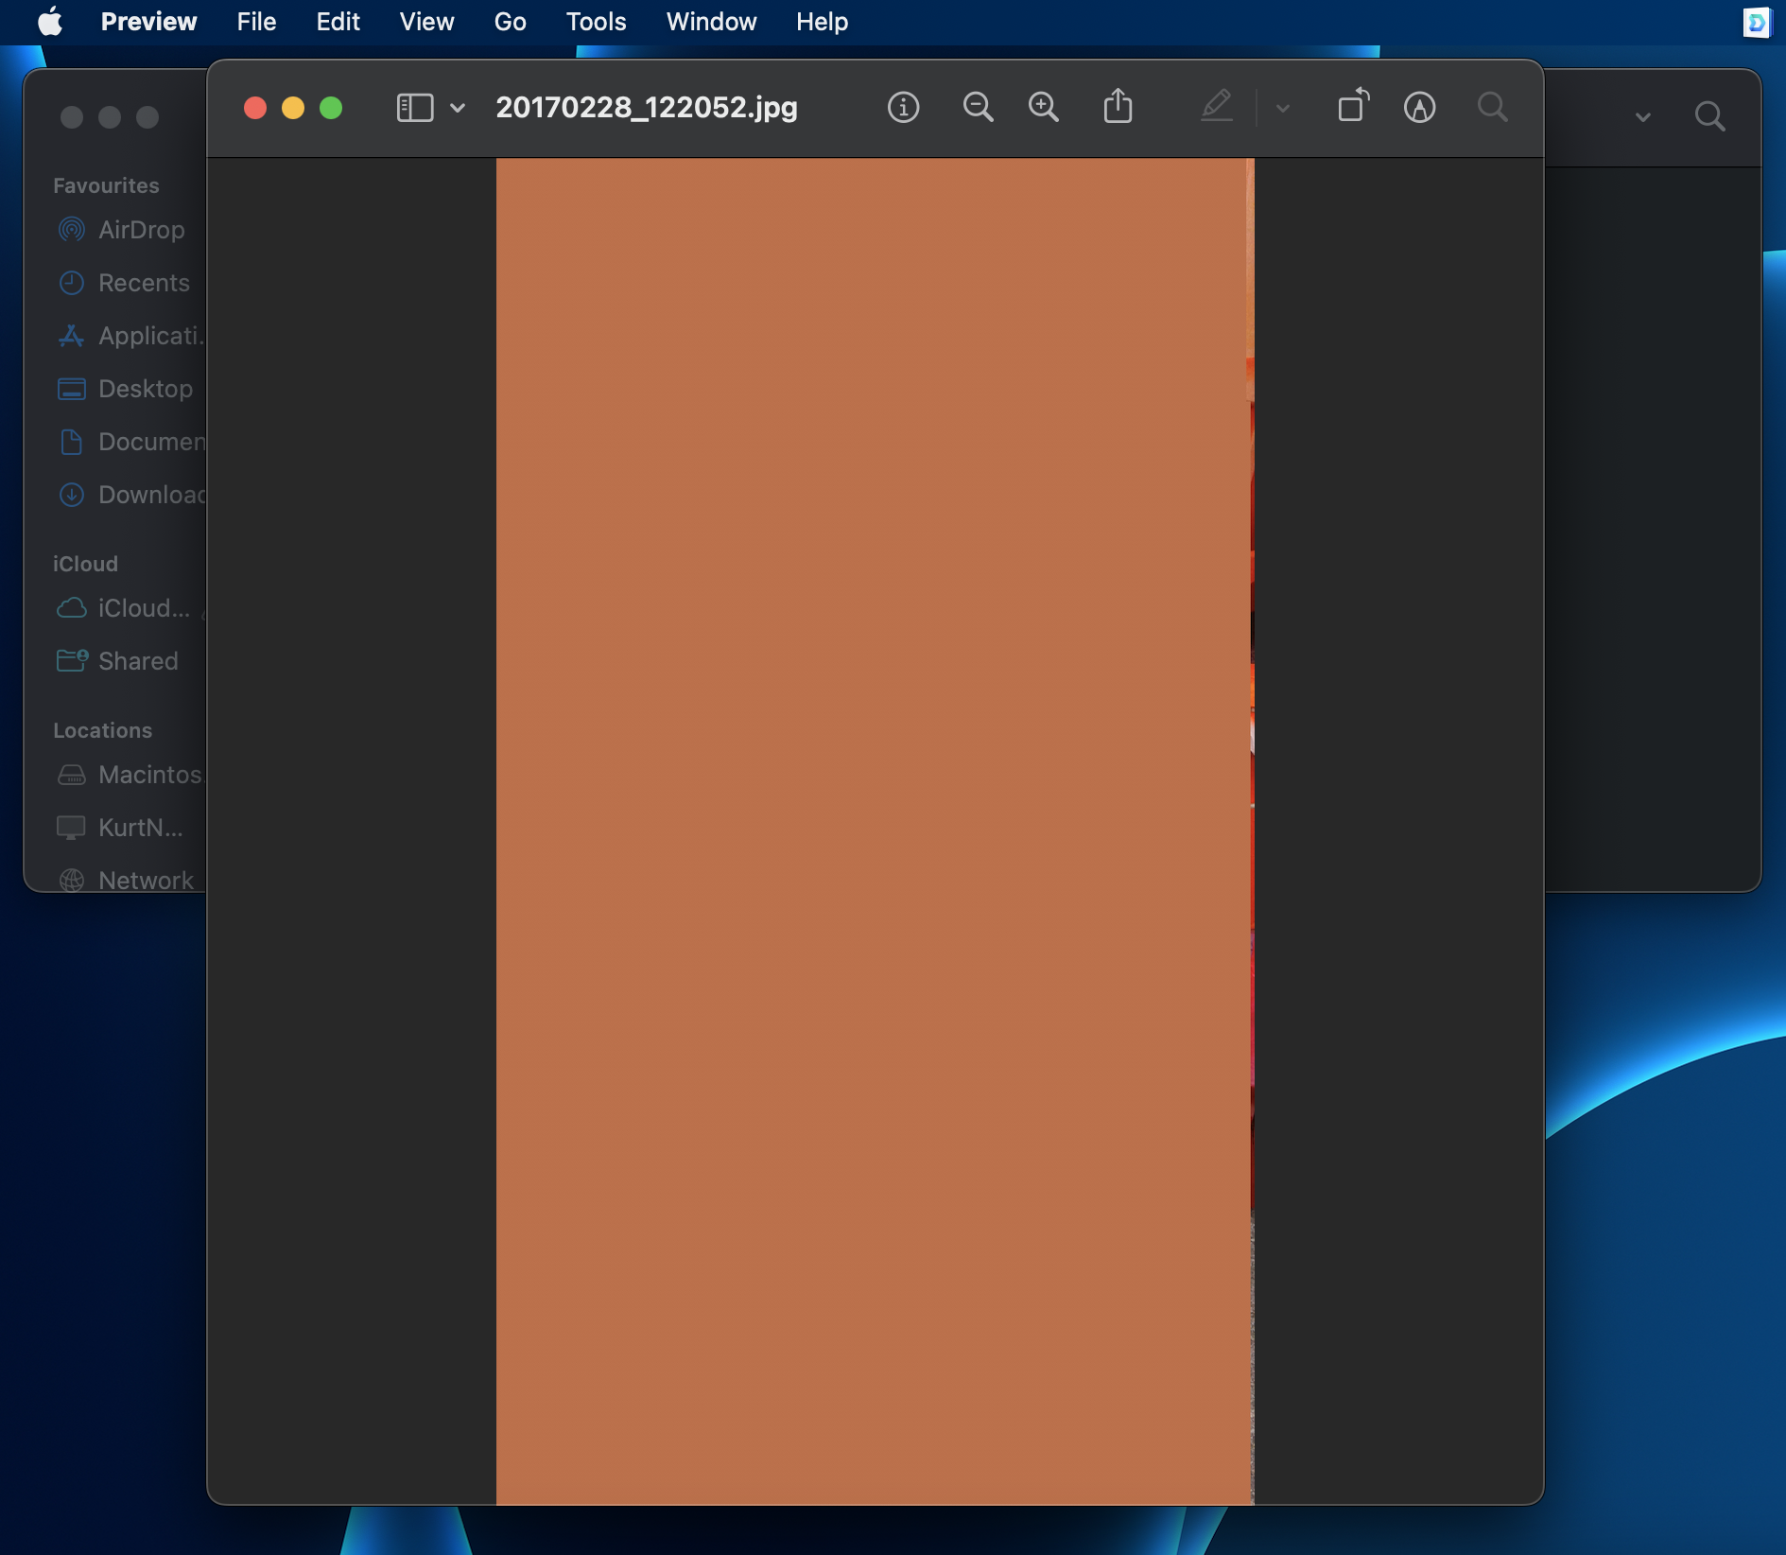
Task: Click the orange image in the viewer
Action: pyautogui.click(x=874, y=830)
